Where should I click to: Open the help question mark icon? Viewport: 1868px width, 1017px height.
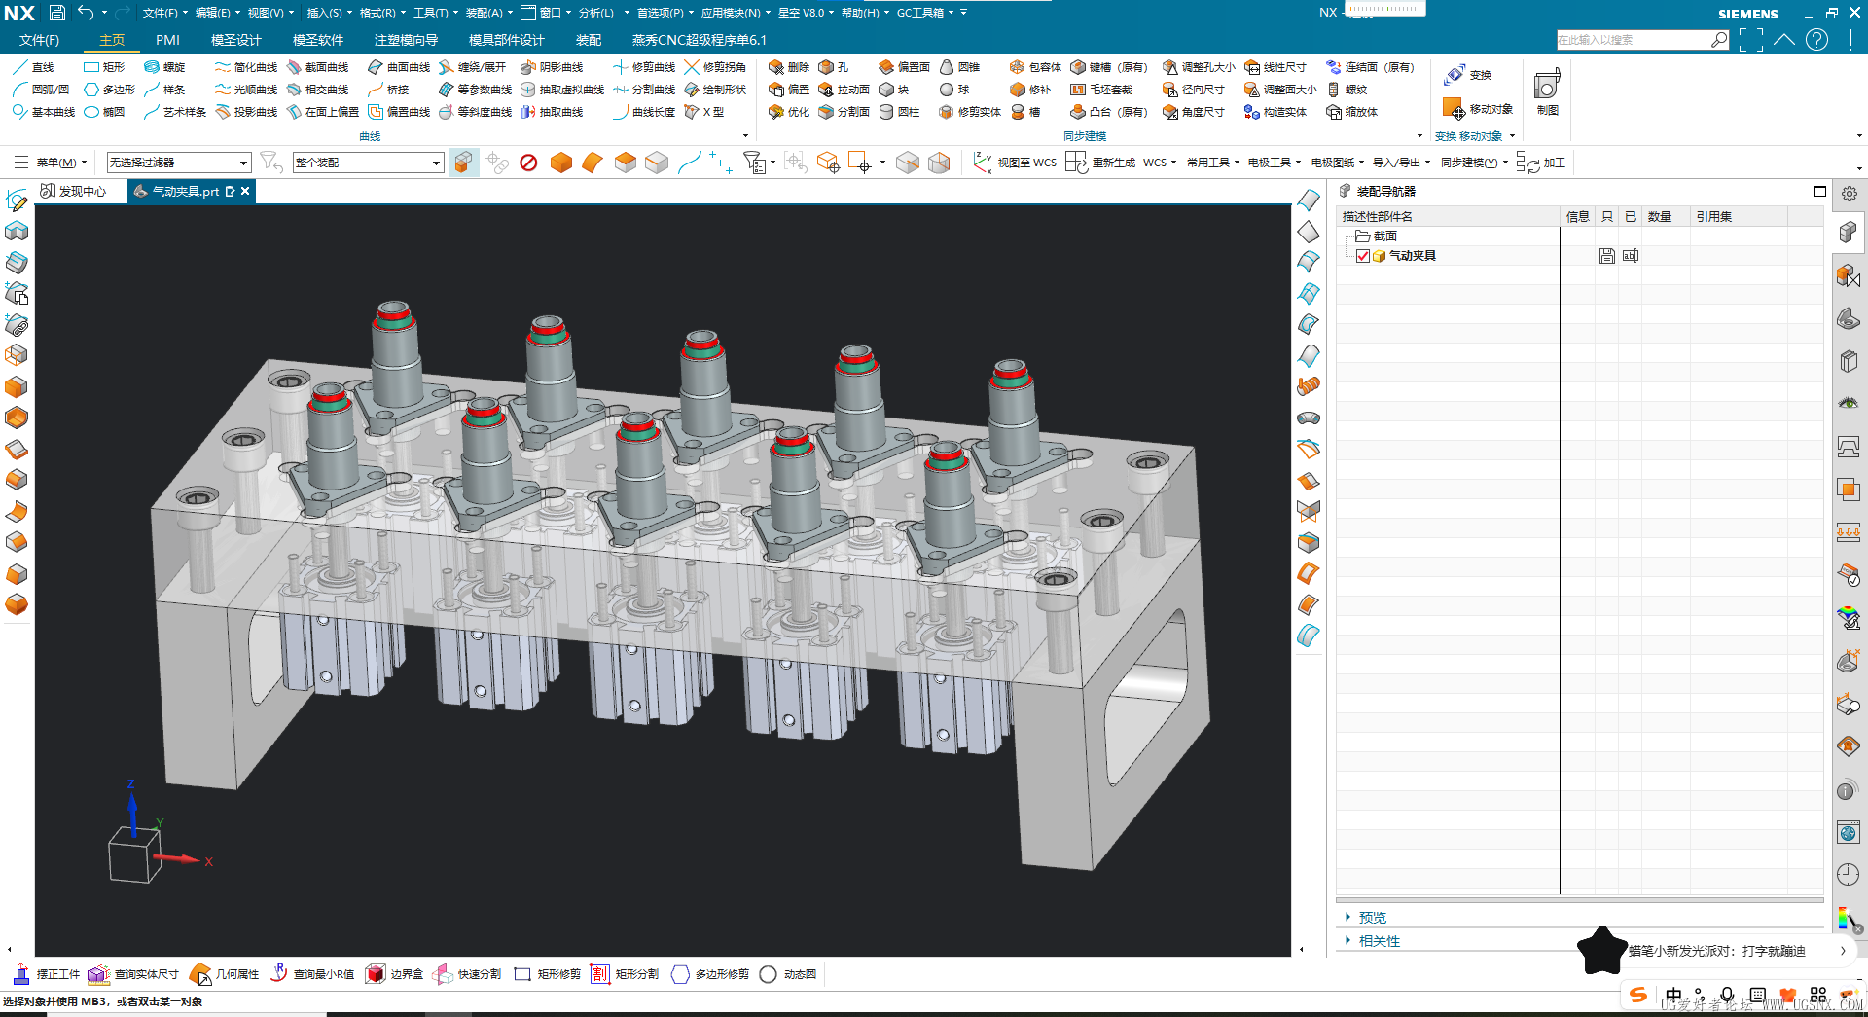[1816, 40]
